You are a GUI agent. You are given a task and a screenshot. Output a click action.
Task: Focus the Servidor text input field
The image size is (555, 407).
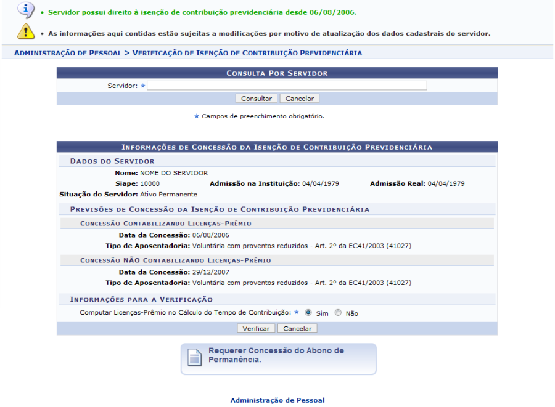click(287, 86)
